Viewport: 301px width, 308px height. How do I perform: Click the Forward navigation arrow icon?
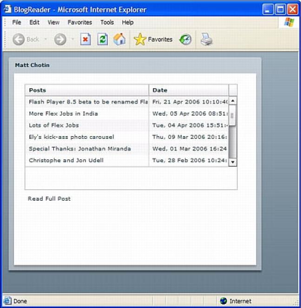point(60,39)
